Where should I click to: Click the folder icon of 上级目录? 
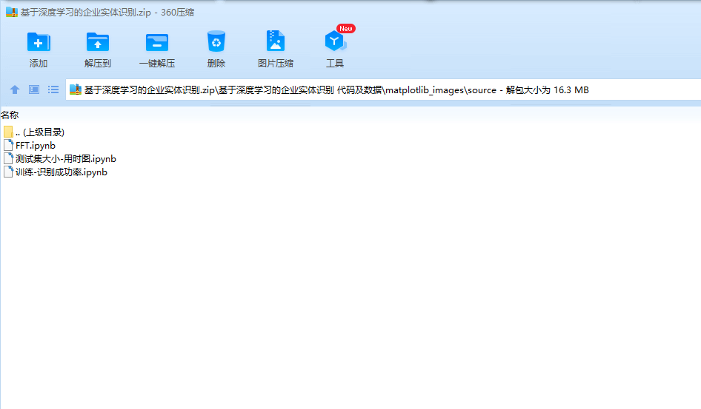(8, 132)
